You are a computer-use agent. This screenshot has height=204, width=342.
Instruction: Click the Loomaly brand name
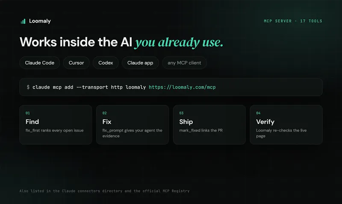click(40, 21)
